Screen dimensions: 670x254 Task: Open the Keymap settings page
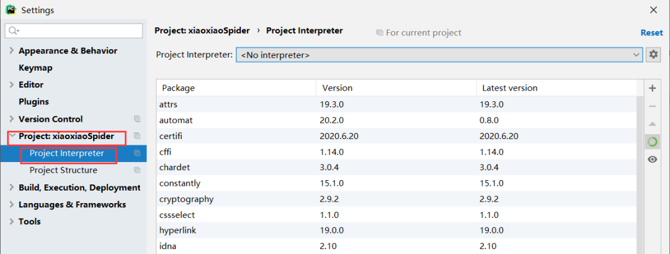(35, 68)
